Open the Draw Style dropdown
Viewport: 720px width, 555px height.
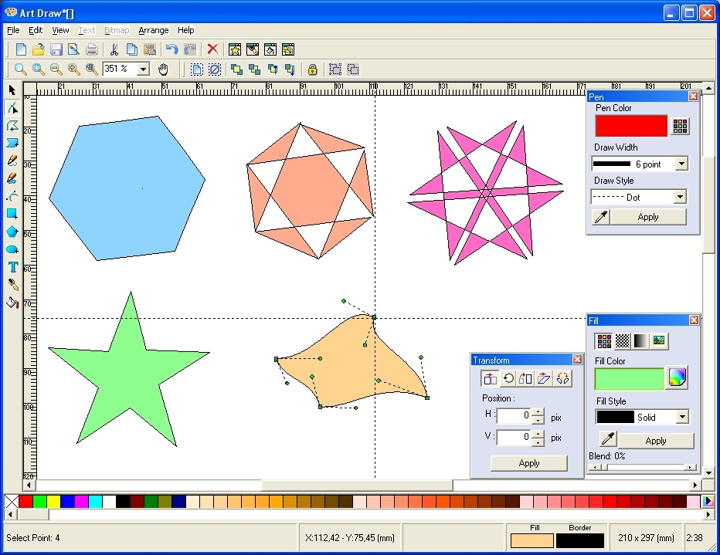681,197
